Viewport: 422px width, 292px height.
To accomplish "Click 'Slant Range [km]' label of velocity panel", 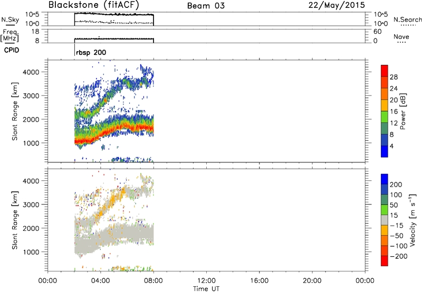I will [x=15, y=220].
